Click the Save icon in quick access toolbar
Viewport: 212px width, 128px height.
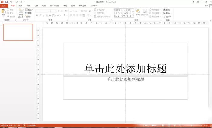coord(6,2)
